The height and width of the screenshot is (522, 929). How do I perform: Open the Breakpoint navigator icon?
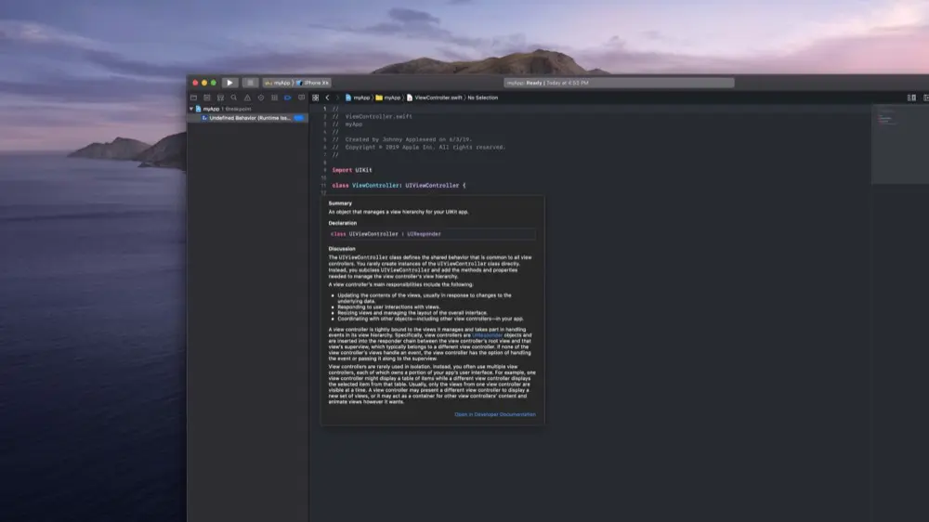(288, 98)
